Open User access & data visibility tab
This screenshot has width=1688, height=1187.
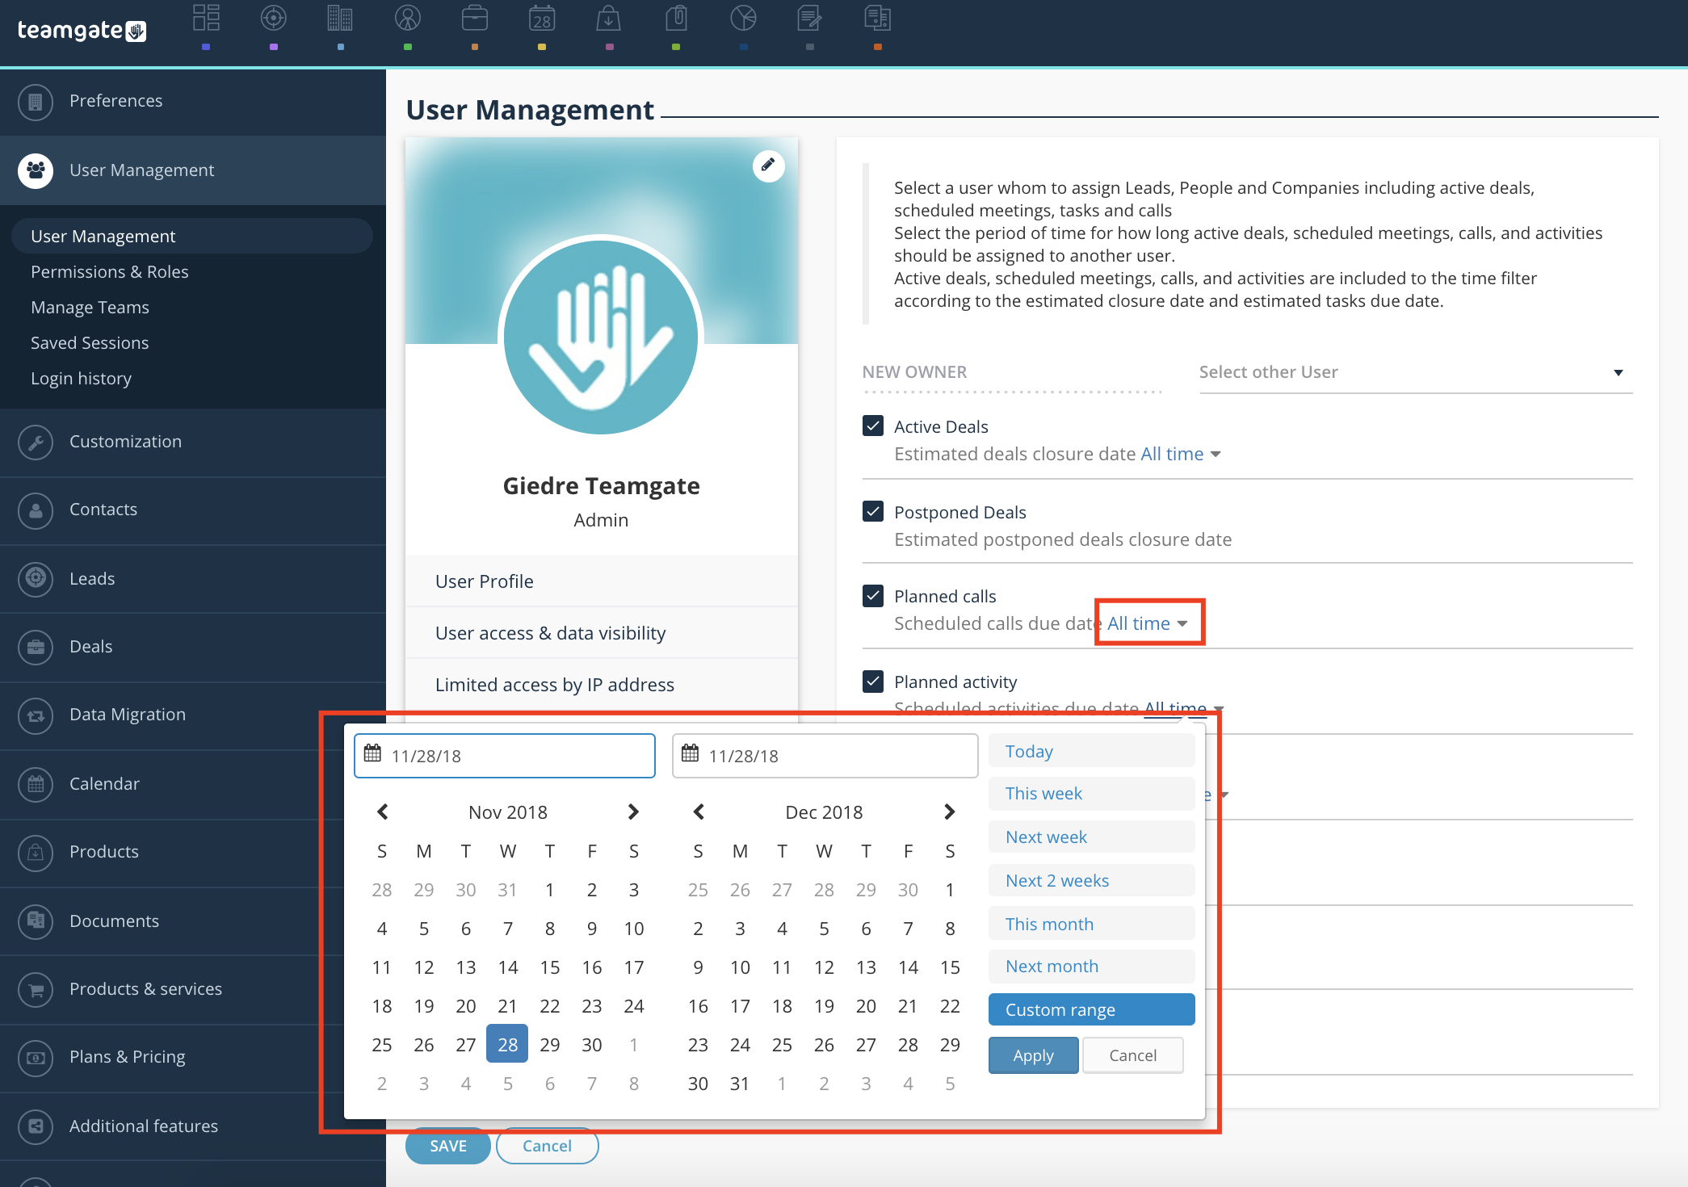click(602, 633)
